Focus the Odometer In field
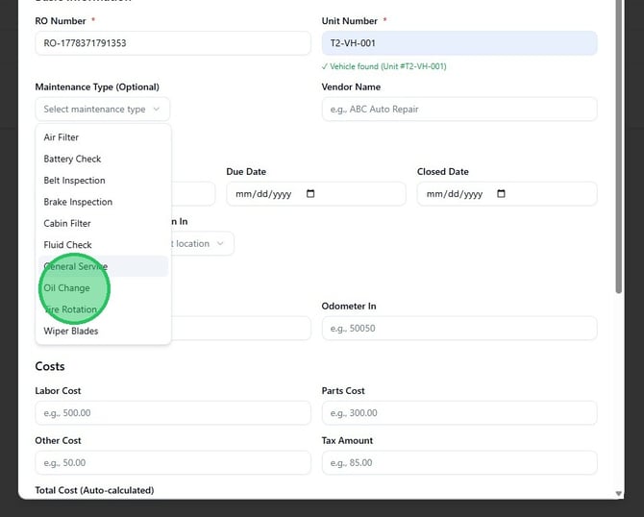Screen dimensions: 644x517 tap(459, 328)
